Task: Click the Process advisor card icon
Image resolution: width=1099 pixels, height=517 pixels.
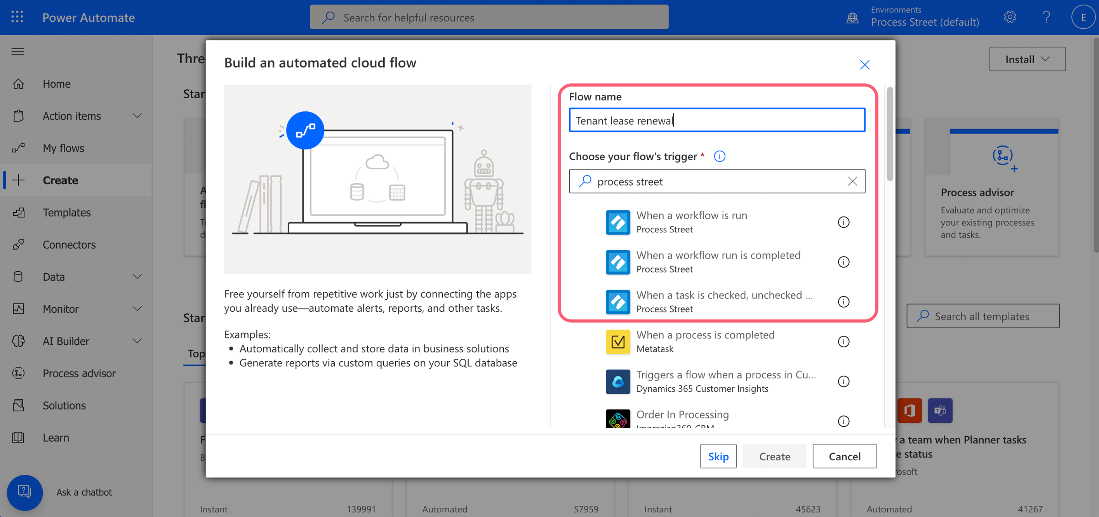Action: tap(1004, 158)
